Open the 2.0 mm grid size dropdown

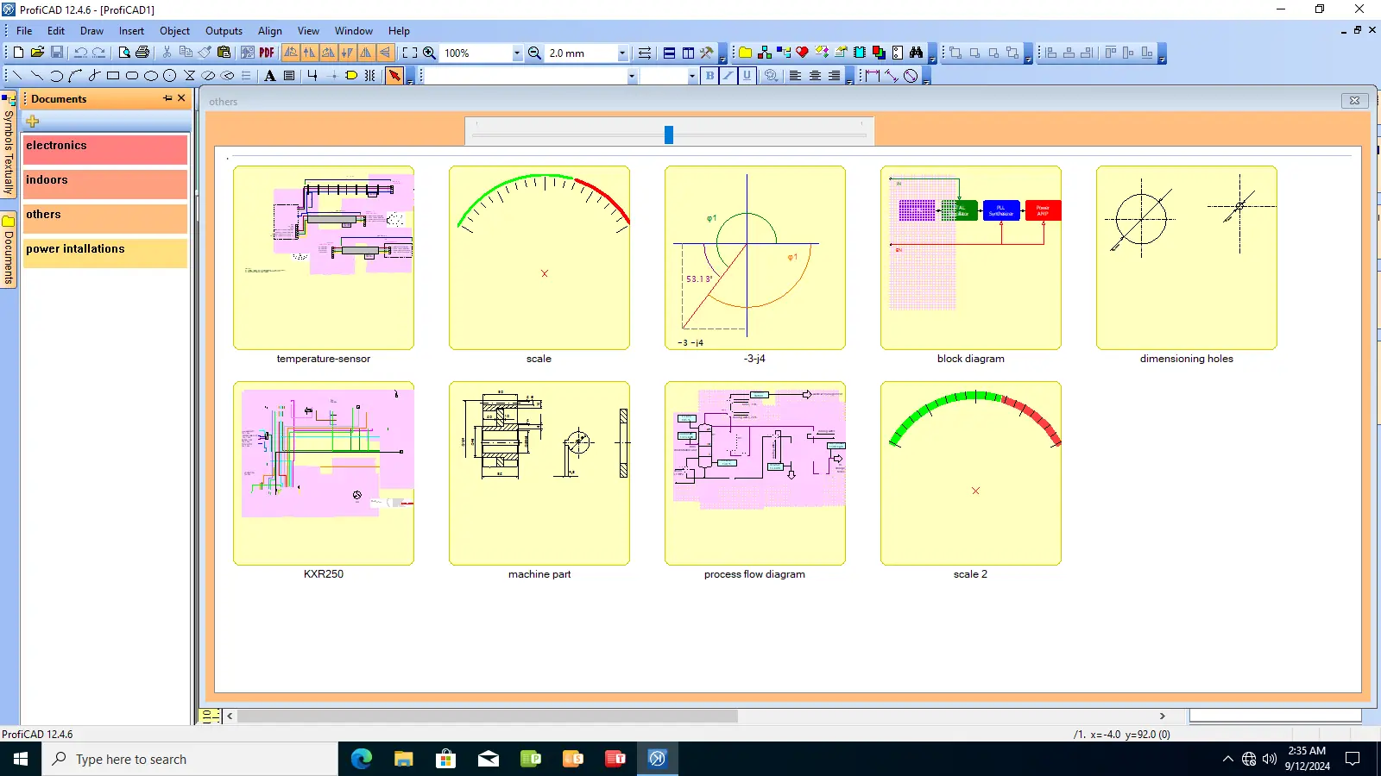point(622,53)
